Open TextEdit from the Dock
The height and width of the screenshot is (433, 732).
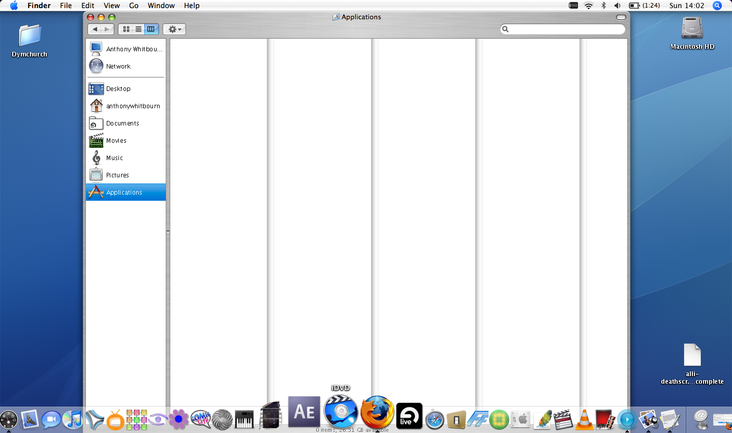(x=670, y=420)
